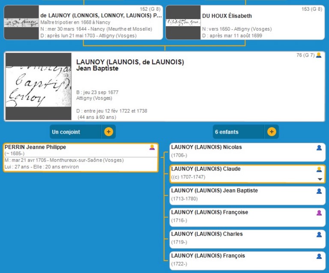View Jean Baptiste's signature image

click(x=38, y=87)
